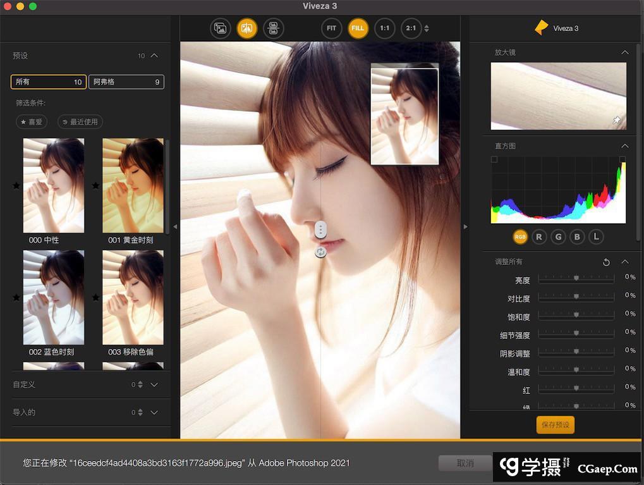Expand the 导入的 imported presets section
The height and width of the screenshot is (485, 644).
click(x=154, y=412)
